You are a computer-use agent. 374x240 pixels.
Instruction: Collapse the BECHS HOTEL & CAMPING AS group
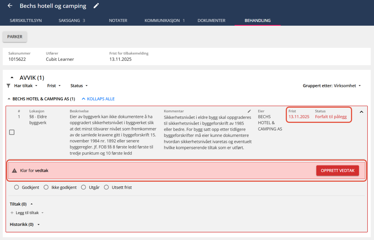pos(9,99)
